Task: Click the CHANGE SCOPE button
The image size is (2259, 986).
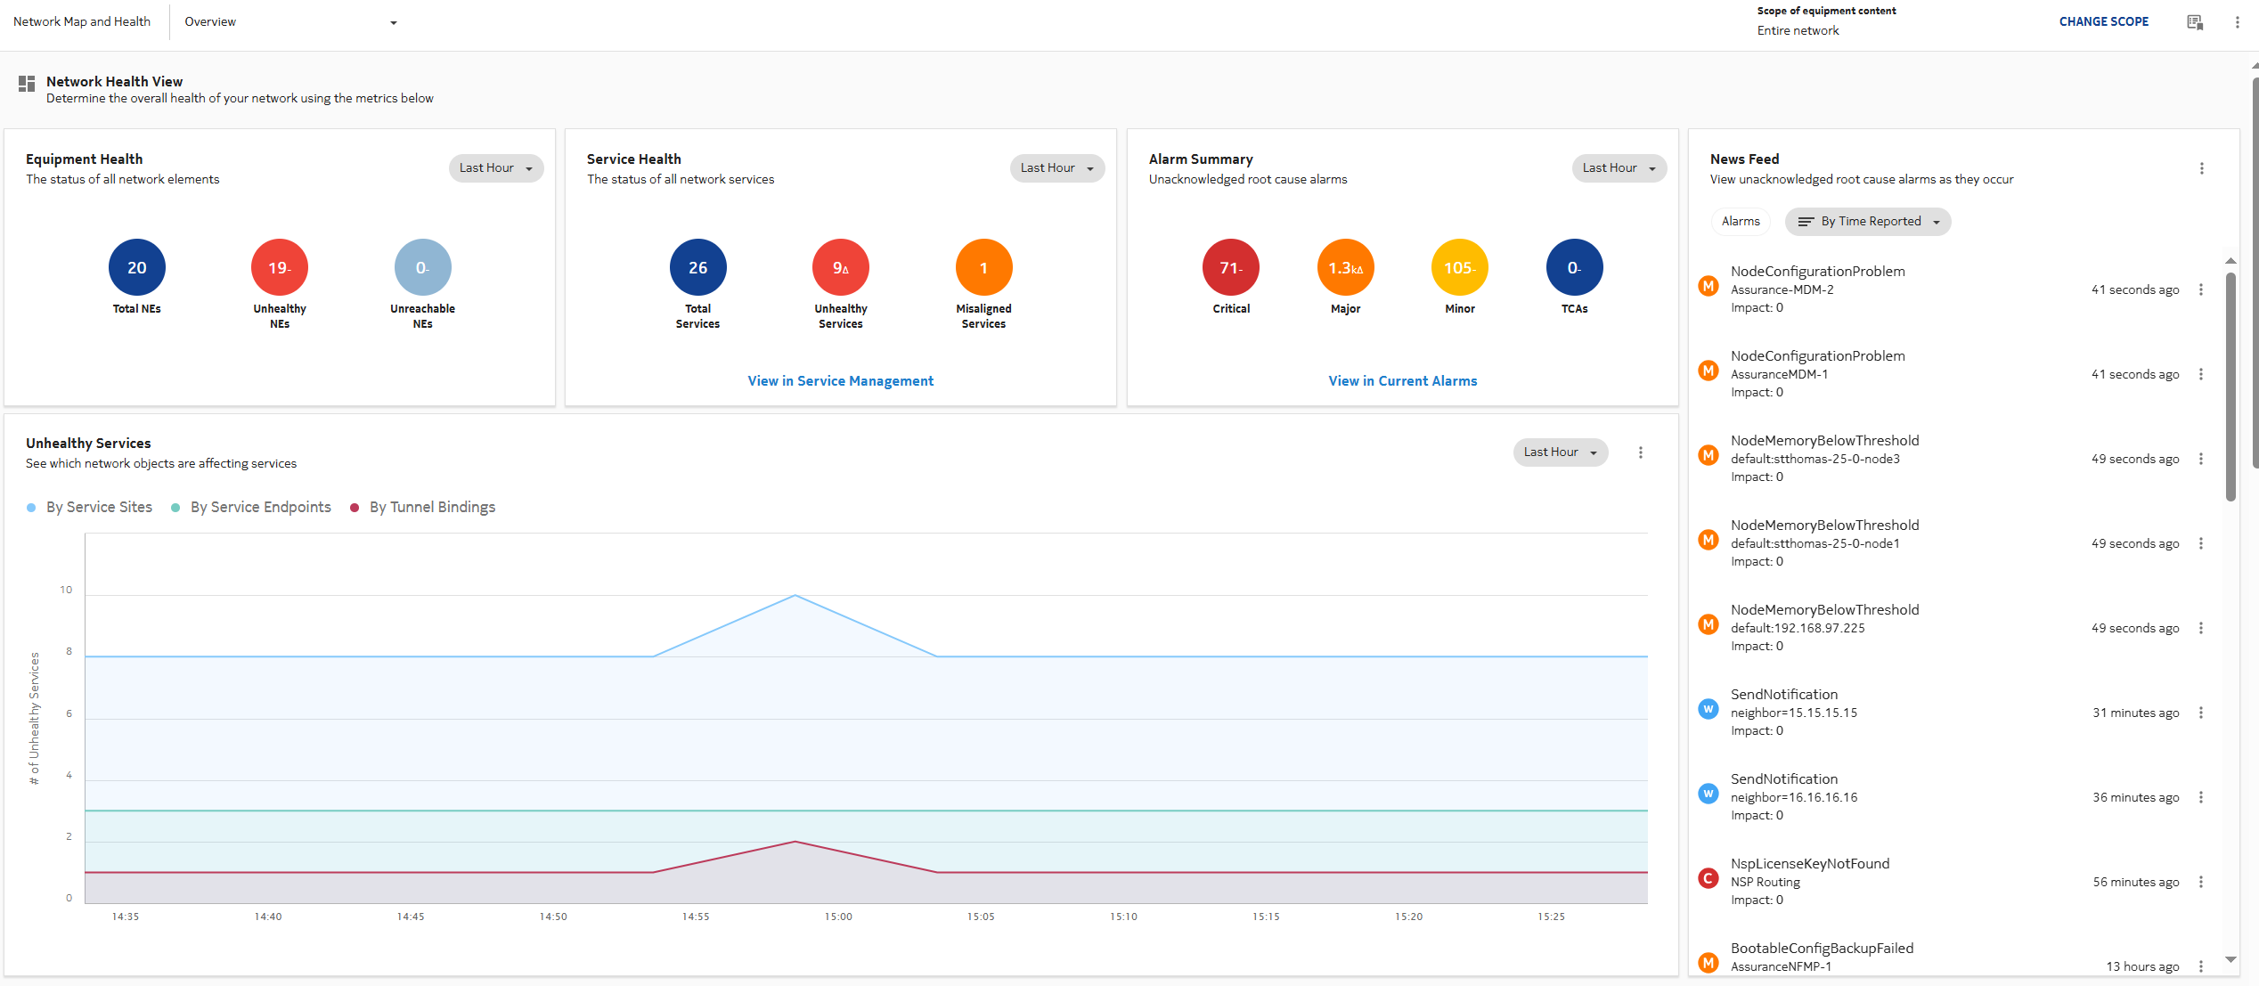Action: [2103, 22]
